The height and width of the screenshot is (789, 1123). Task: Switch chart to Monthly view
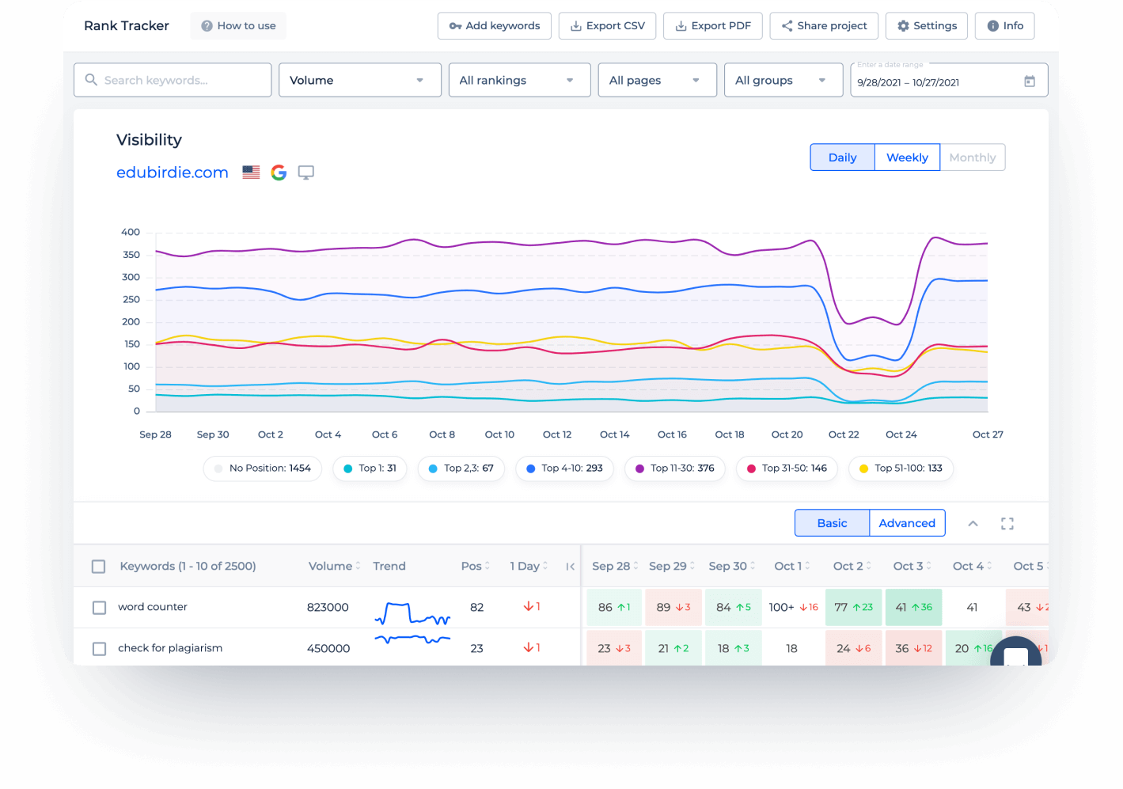(973, 157)
